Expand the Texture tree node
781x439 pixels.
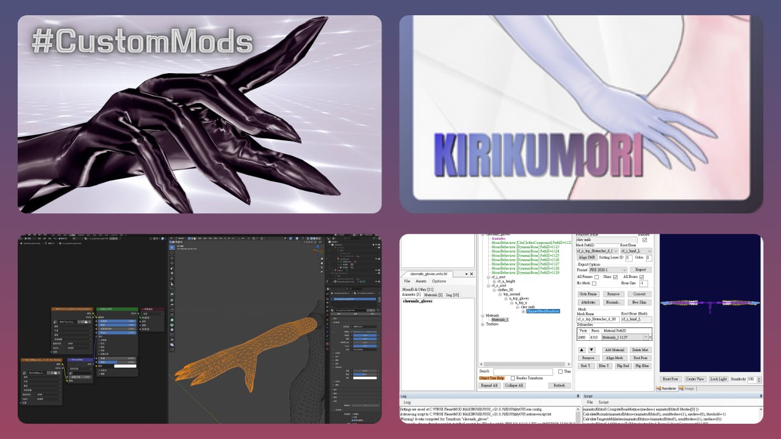coord(483,324)
